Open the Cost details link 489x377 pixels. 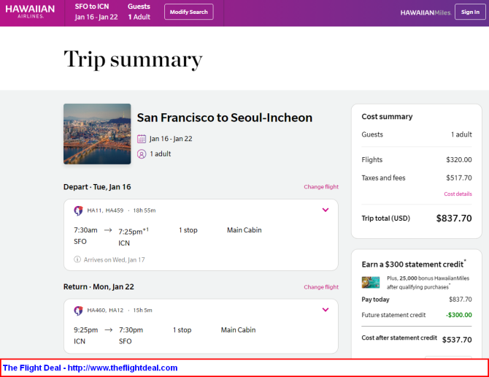[x=458, y=194]
